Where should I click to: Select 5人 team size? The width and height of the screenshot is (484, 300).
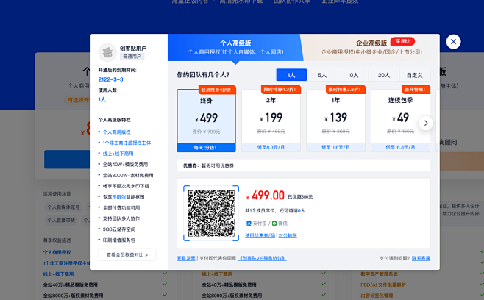click(x=322, y=75)
